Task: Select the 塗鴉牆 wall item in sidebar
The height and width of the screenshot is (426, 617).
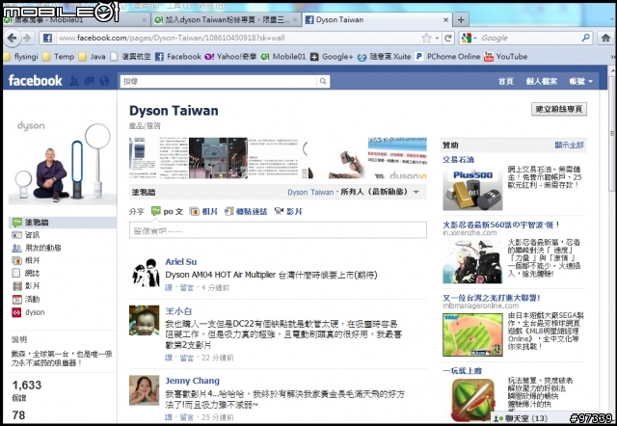Action: pos(63,223)
